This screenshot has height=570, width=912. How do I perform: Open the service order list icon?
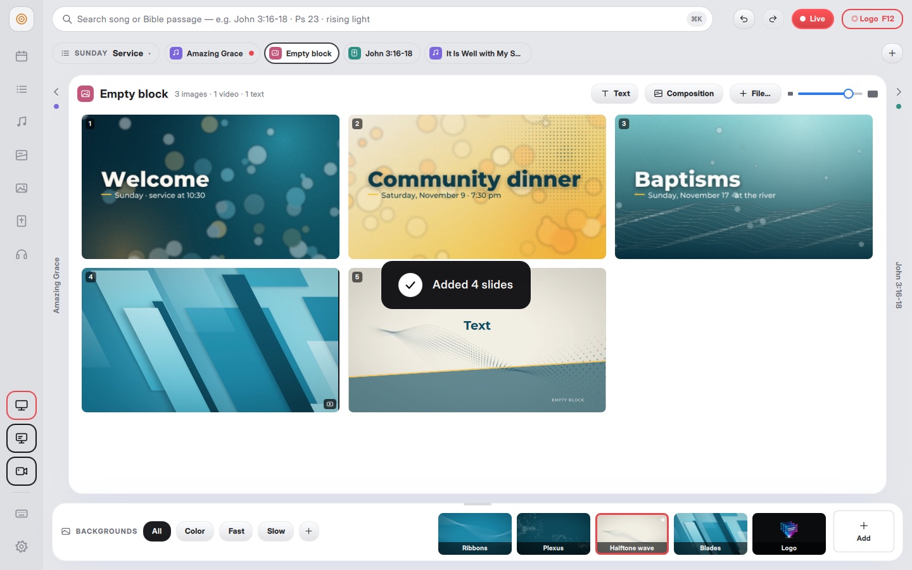click(22, 89)
